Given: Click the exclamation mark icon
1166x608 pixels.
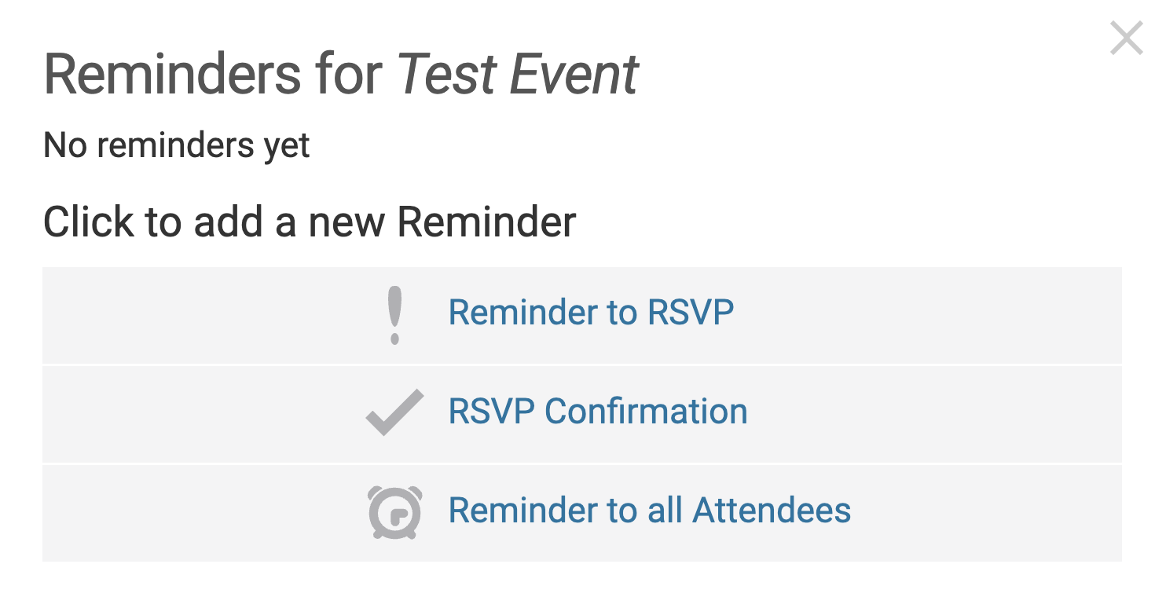Looking at the screenshot, I should (395, 315).
